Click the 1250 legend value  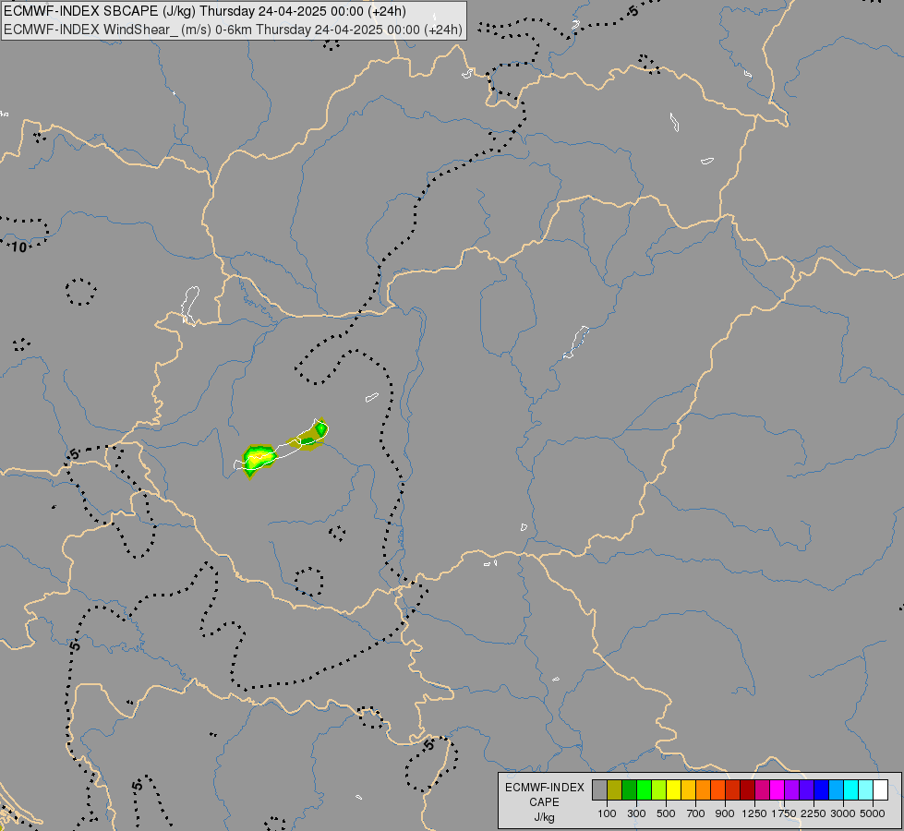754,813
